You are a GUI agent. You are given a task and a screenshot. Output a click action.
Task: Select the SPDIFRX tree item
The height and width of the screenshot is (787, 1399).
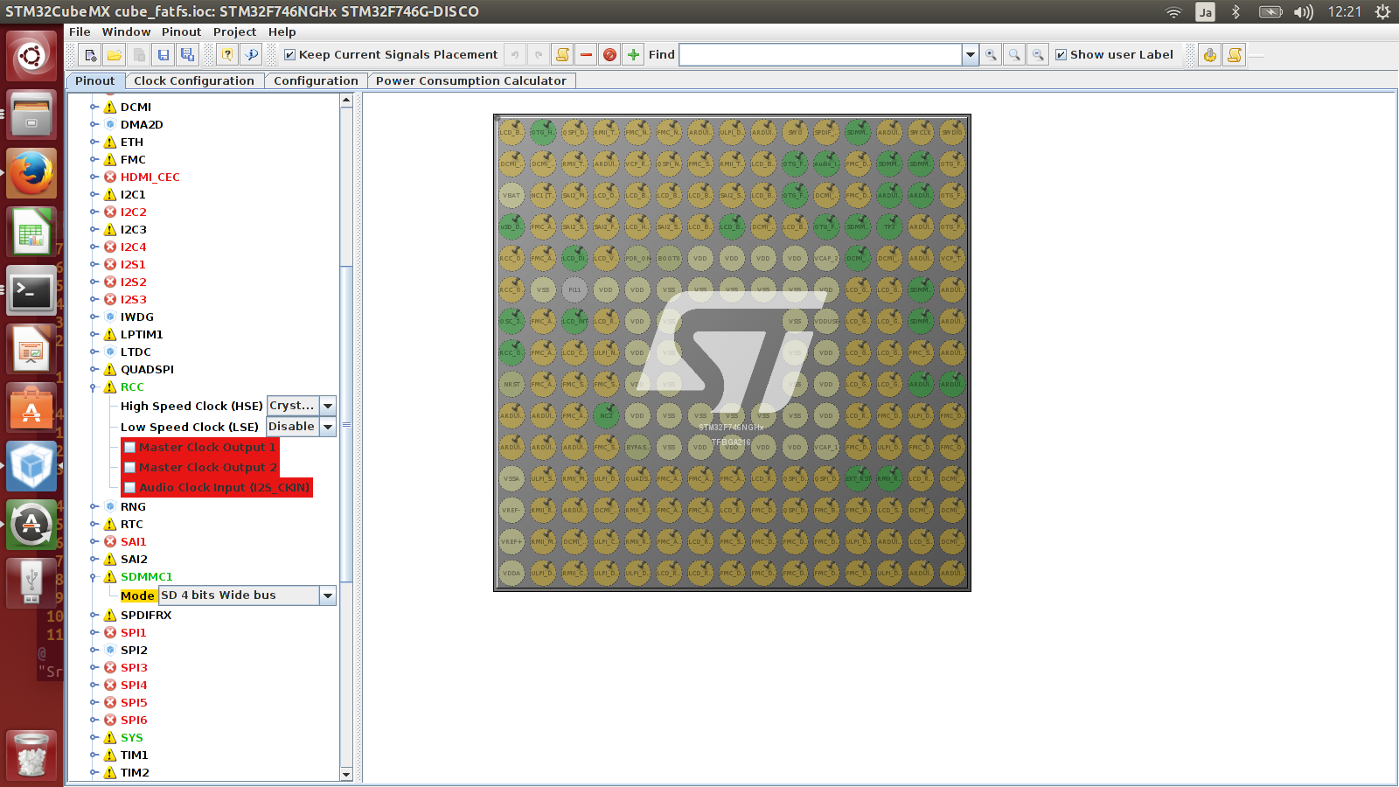pos(146,616)
